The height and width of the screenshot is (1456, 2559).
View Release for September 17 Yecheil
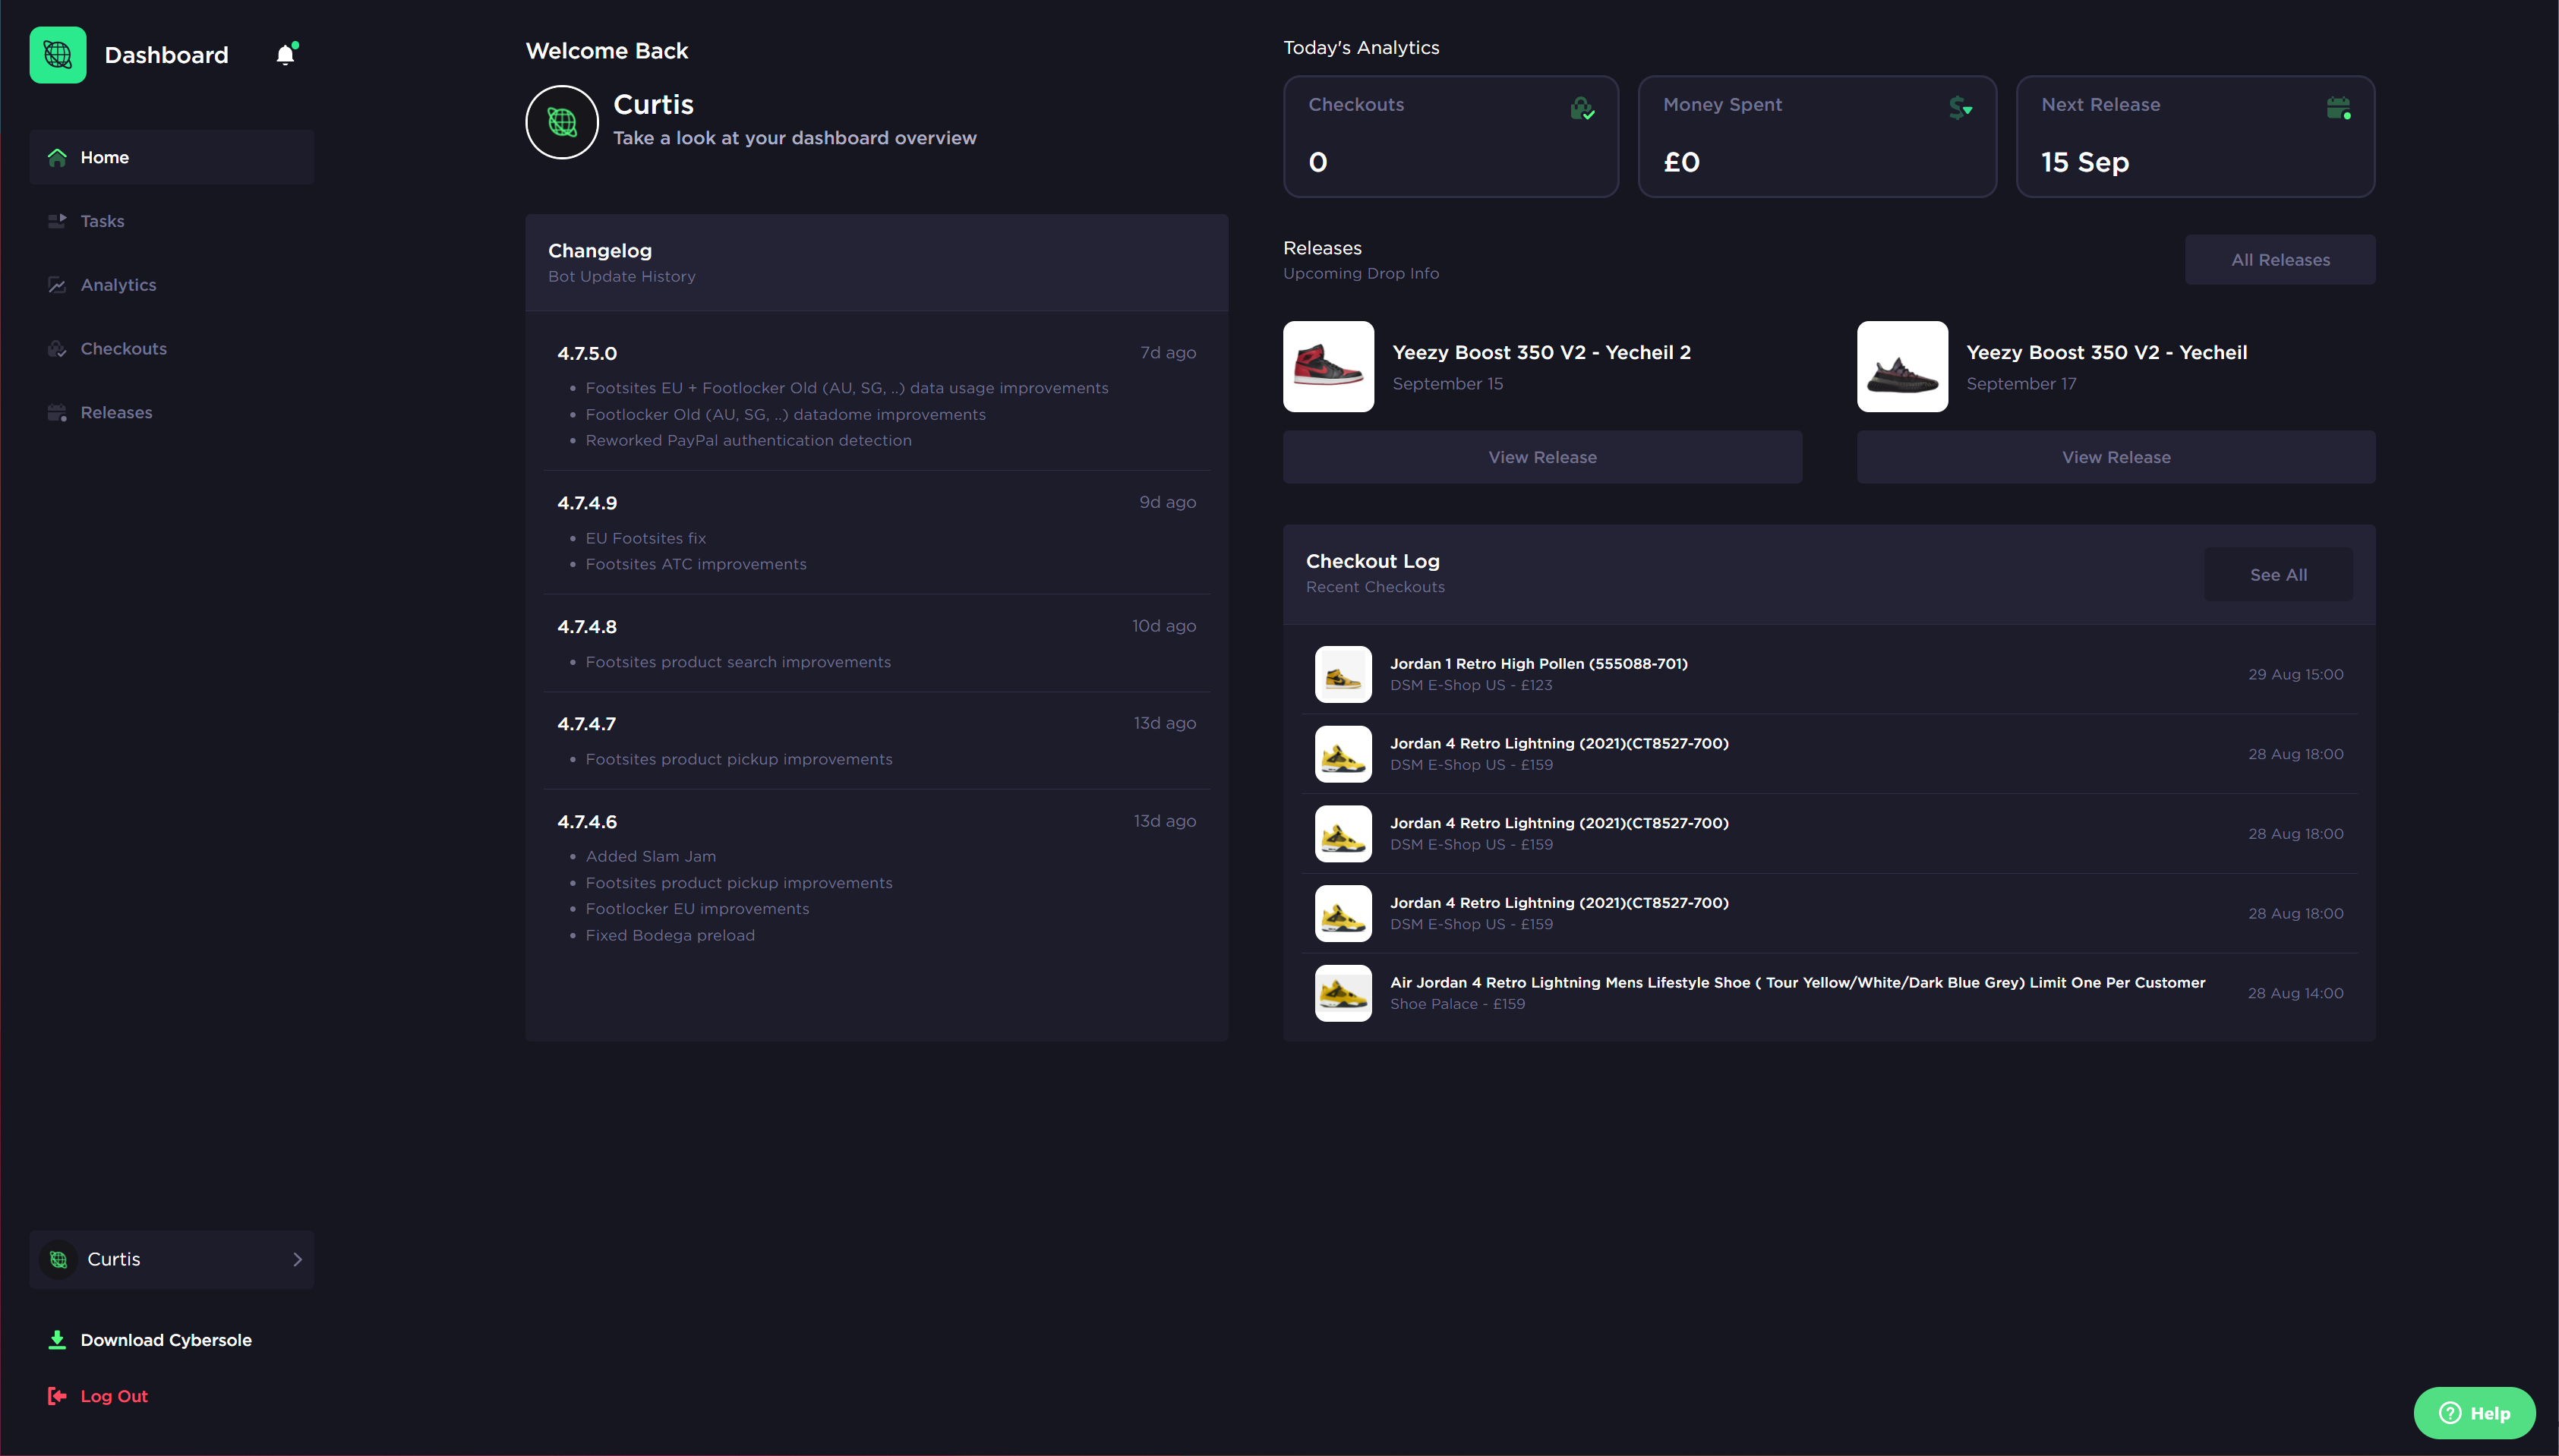coord(2116,457)
